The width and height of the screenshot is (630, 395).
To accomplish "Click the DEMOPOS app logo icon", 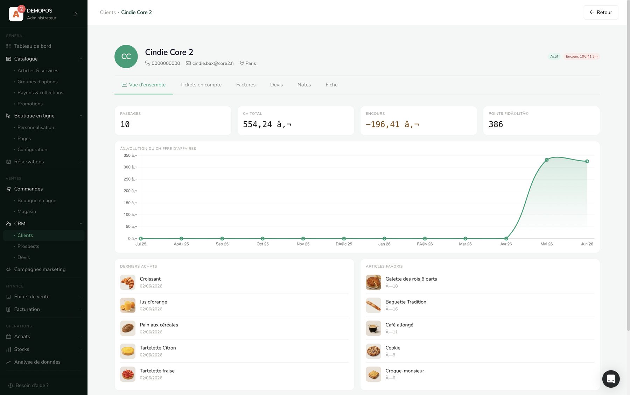I will tap(16, 14).
